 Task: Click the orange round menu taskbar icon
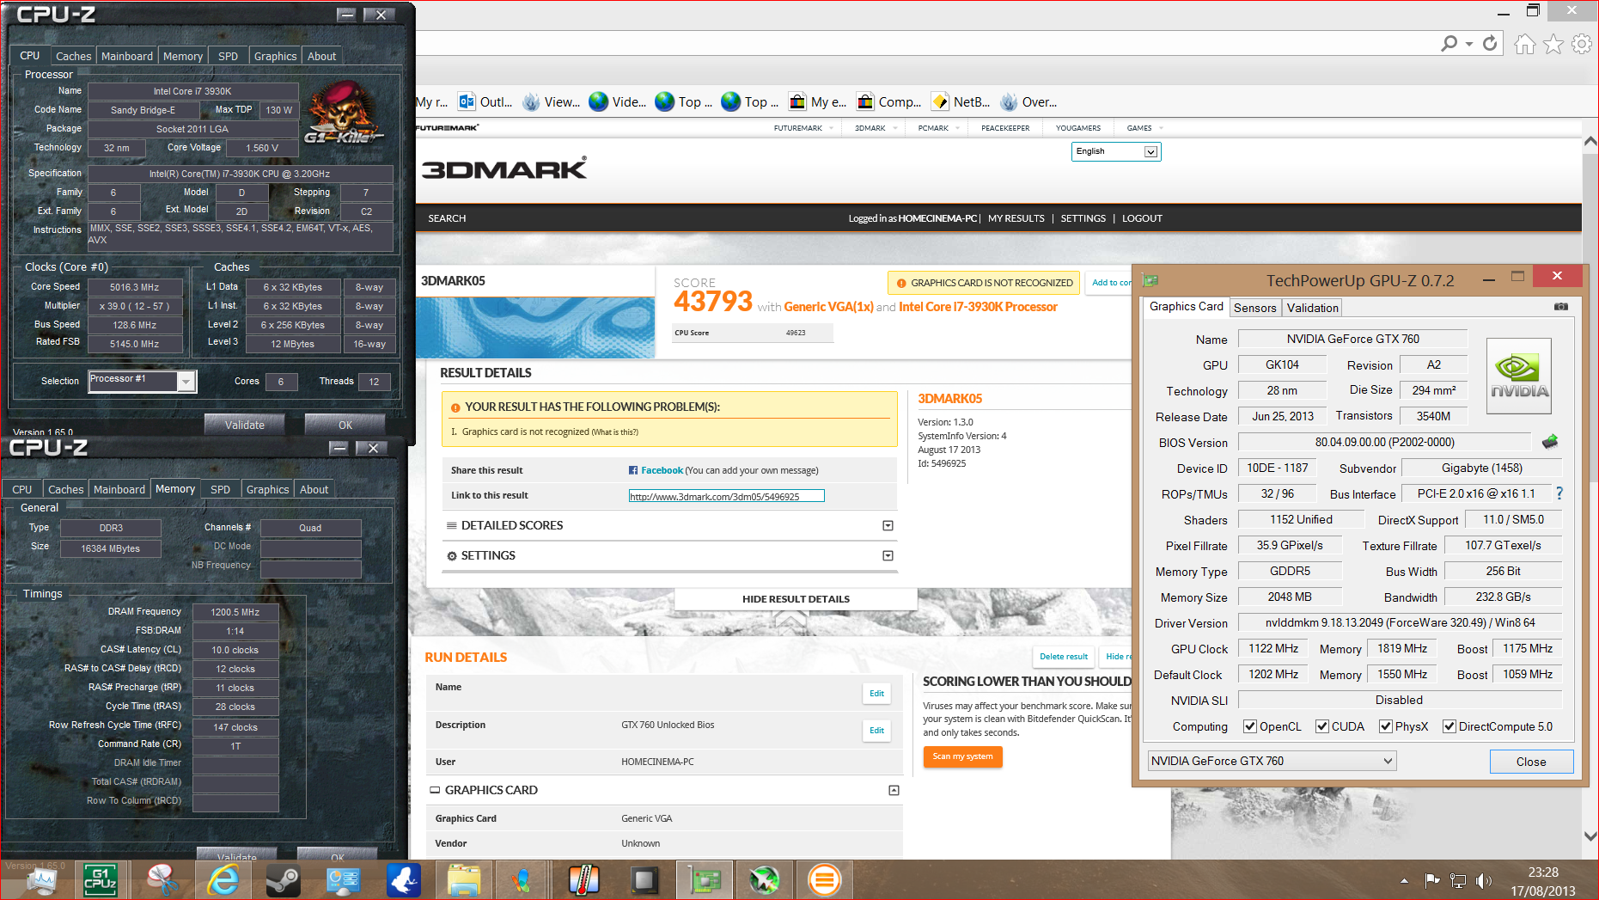(x=825, y=880)
